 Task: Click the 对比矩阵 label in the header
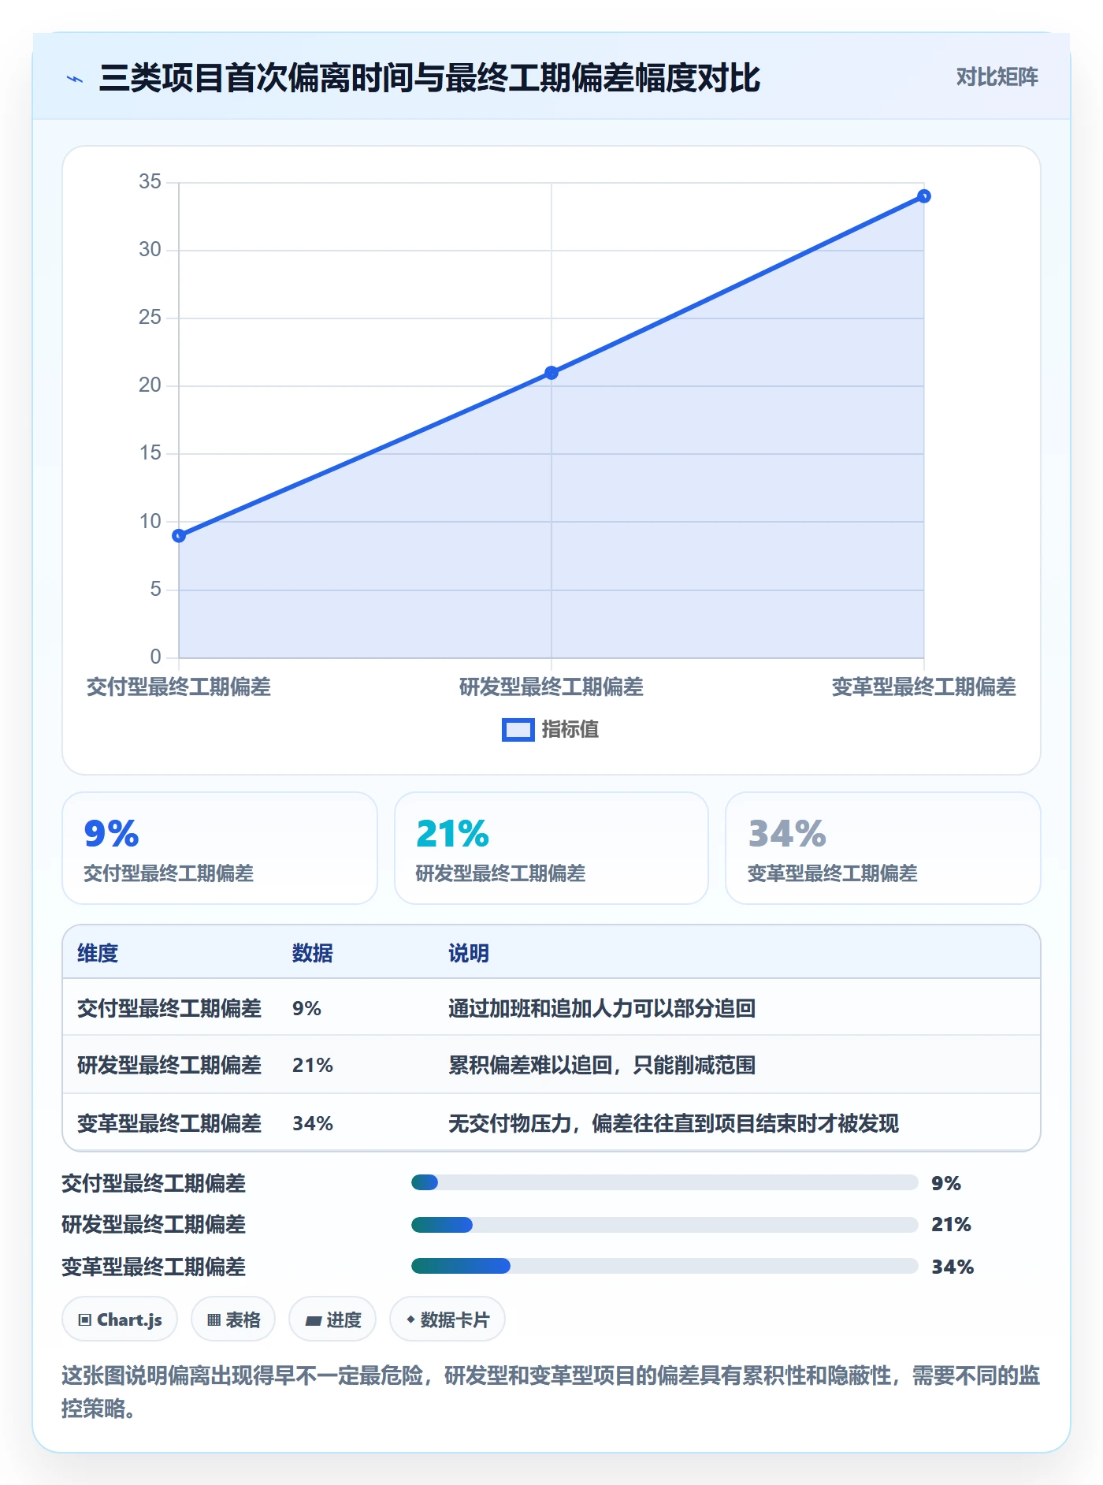click(x=997, y=77)
